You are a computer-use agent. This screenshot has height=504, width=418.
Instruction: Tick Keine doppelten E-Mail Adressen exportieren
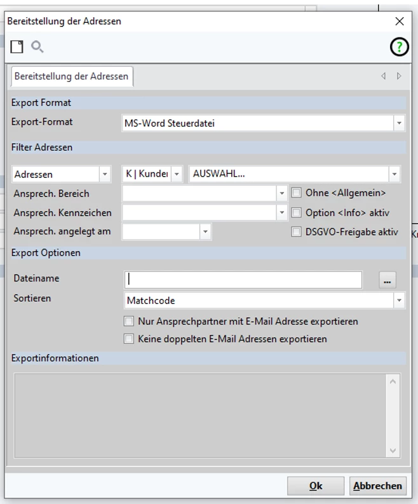click(130, 339)
